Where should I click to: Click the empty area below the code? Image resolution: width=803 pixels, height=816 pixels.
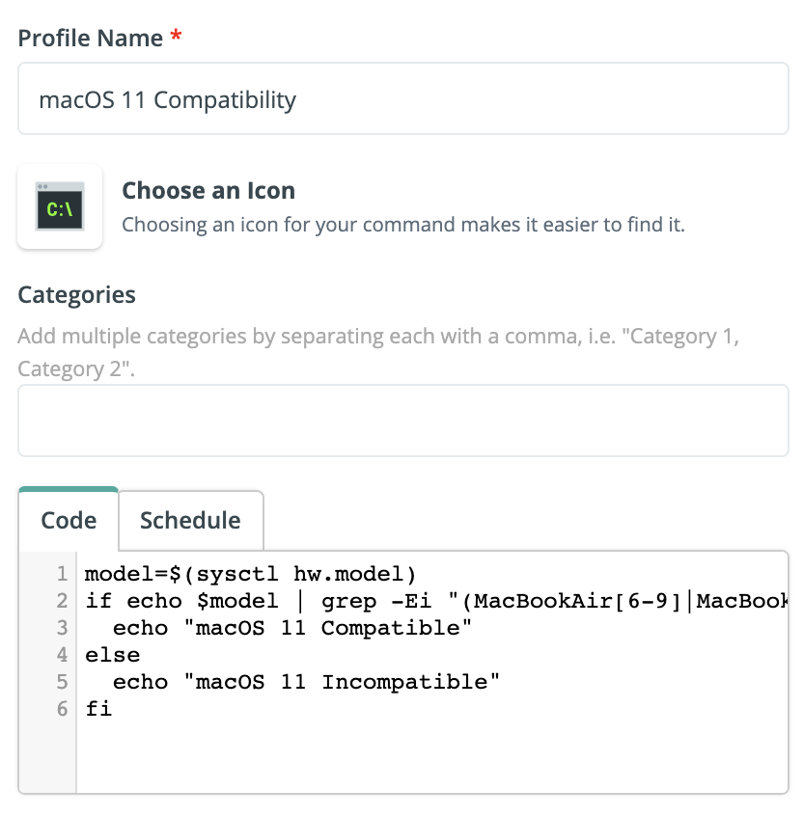(432, 757)
